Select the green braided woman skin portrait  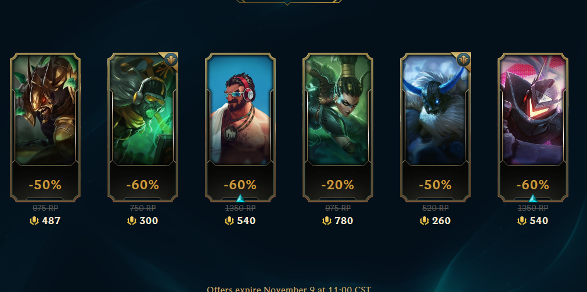pyautogui.click(x=338, y=110)
